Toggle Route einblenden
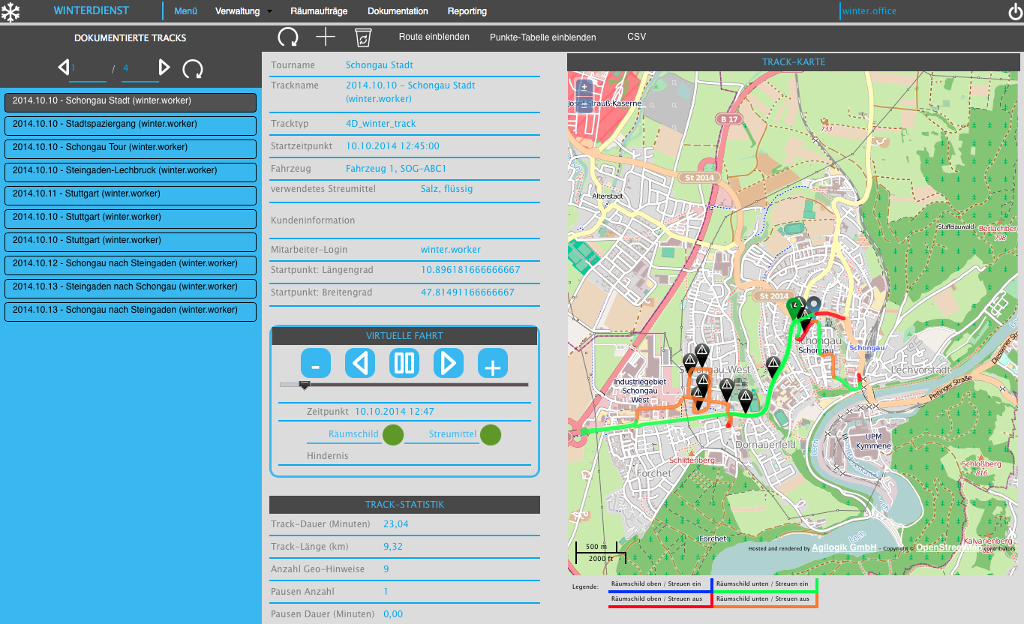1024x624 pixels. (434, 37)
